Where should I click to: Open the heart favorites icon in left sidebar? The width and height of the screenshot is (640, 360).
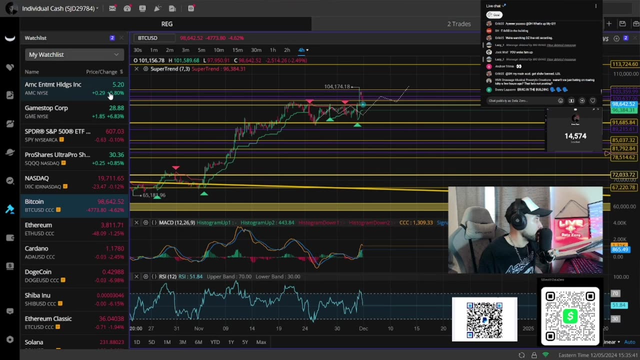(10, 67)
